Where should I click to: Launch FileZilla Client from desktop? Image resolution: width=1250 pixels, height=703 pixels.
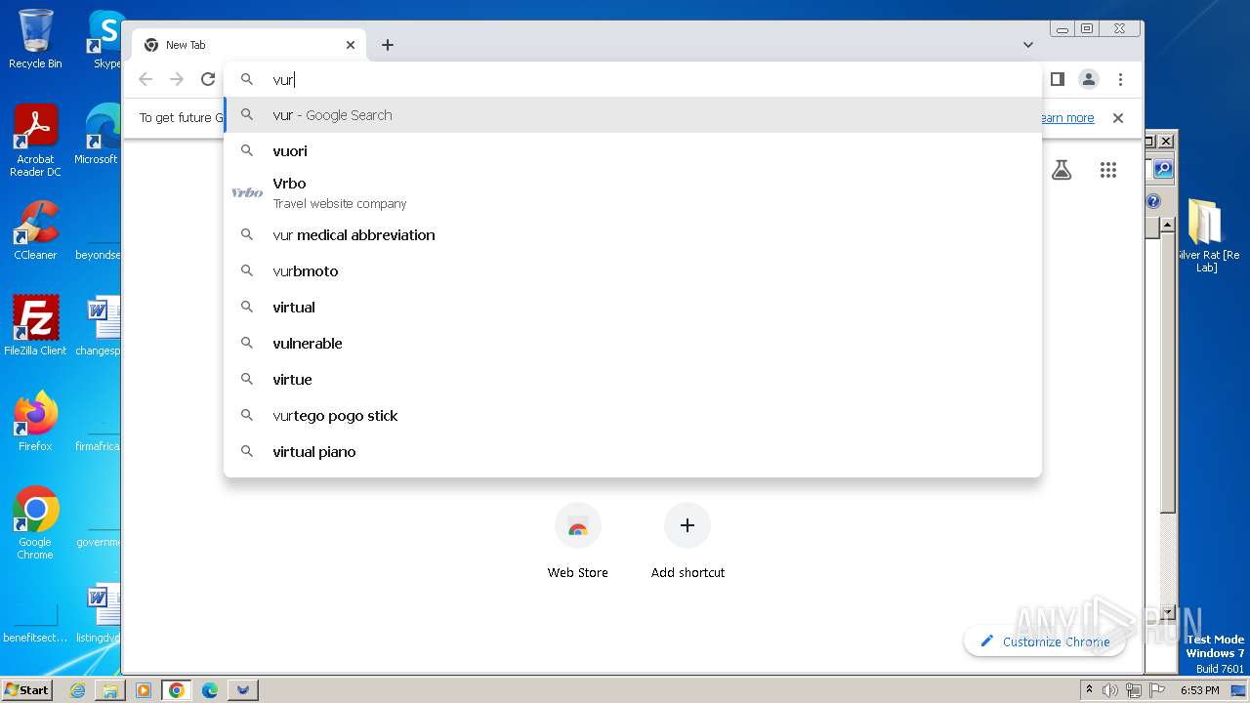35,325
